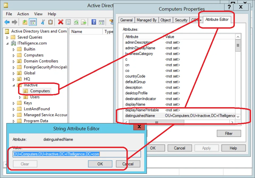
Task: Select the distinguishedName attribute row
Action: click(x=179, y=116)
